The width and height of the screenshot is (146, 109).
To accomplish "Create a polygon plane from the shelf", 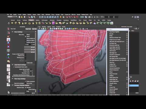I will pyautogui.click(x=26, y=23).
